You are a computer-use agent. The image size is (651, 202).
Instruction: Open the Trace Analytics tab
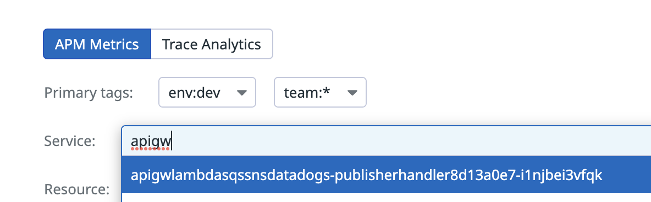click(x=211, y=44)
